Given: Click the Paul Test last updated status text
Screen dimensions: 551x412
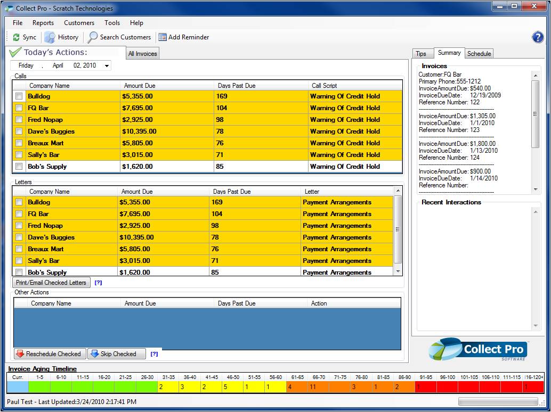Looking at the screenshot, I should point(72,402).
